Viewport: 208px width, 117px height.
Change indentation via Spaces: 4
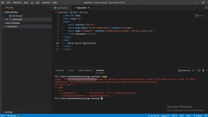[x=165, y=116]
